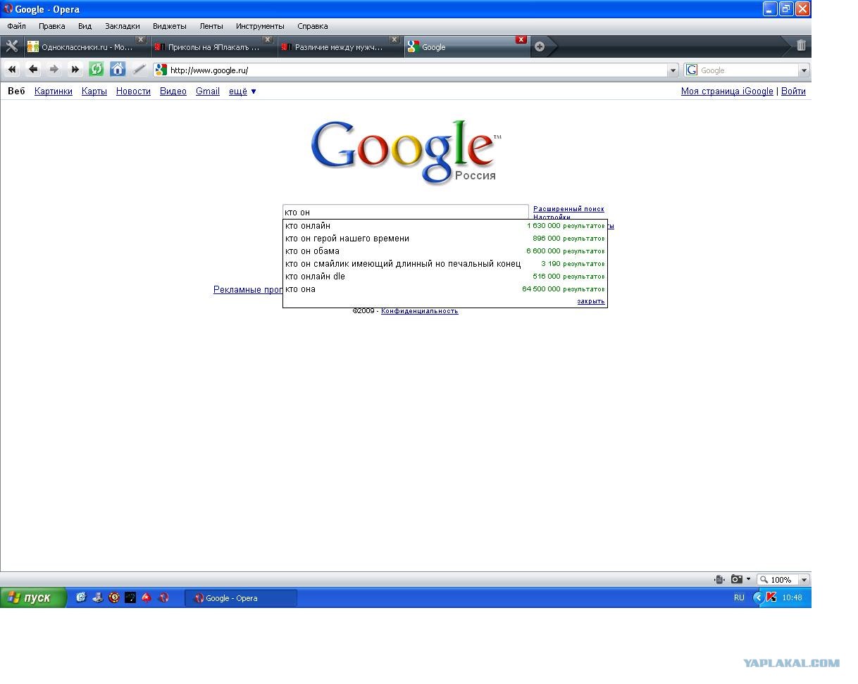Open the Картинки link
Viewport: 858px width, 684px height.
tap(54, 91)
